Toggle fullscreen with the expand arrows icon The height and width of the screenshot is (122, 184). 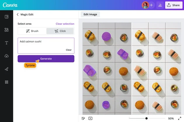[180, 119]
